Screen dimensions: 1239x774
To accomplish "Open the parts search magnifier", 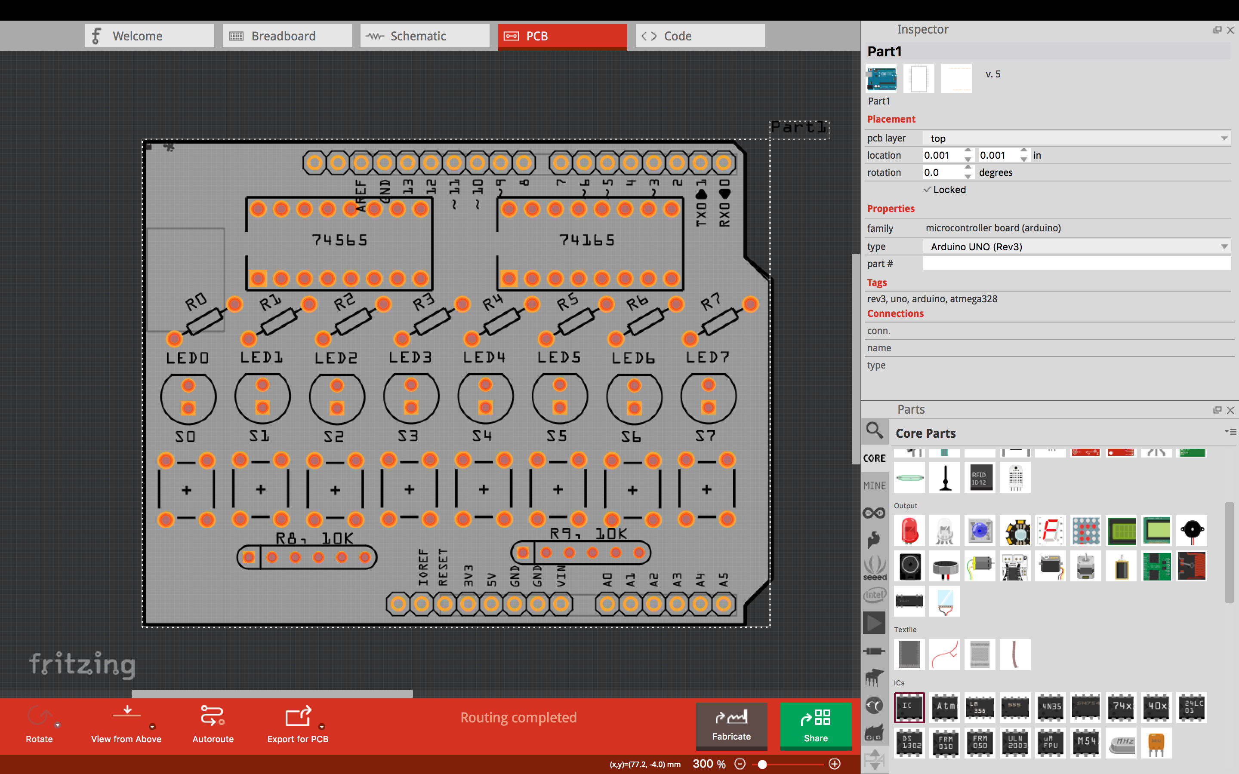I will click(875, 430).
